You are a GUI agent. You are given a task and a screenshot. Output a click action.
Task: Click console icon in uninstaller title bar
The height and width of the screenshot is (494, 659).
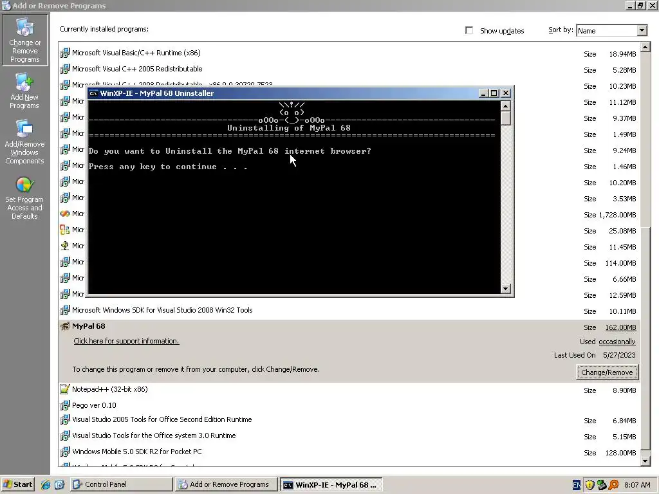click(x=93, y=93)
